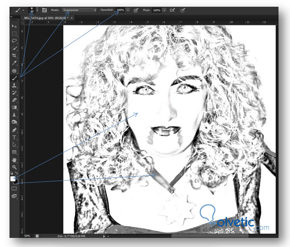Open the brush preset picker dropdown
Screen dimensions: 290x247
pyautogui.click(x=37, y=10)
